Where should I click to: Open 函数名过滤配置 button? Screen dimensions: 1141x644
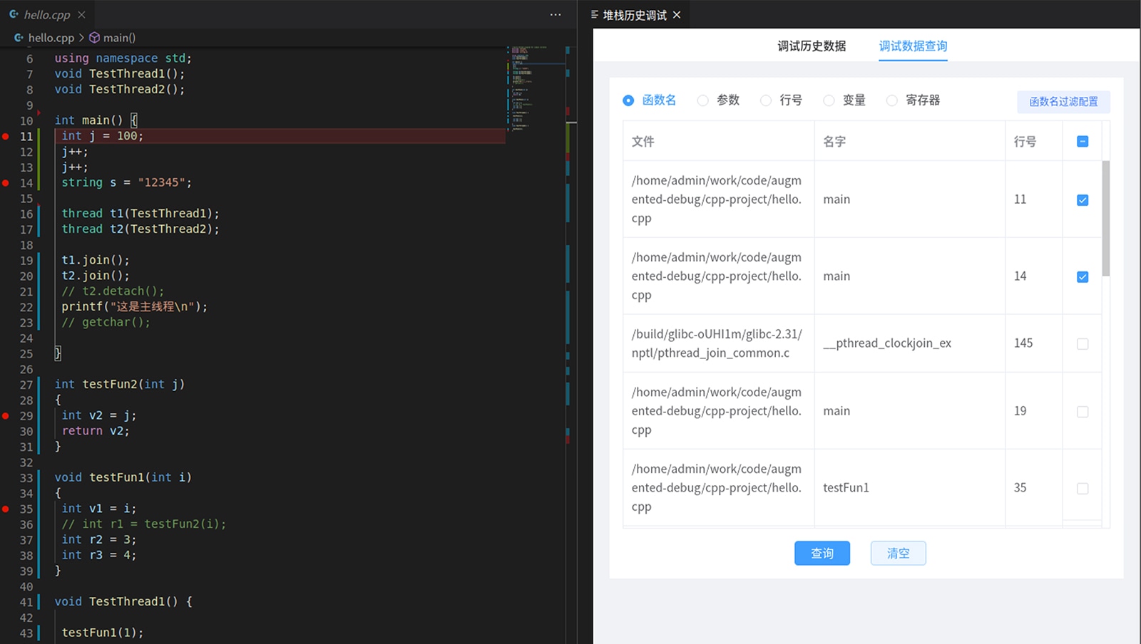point(1063,101)
